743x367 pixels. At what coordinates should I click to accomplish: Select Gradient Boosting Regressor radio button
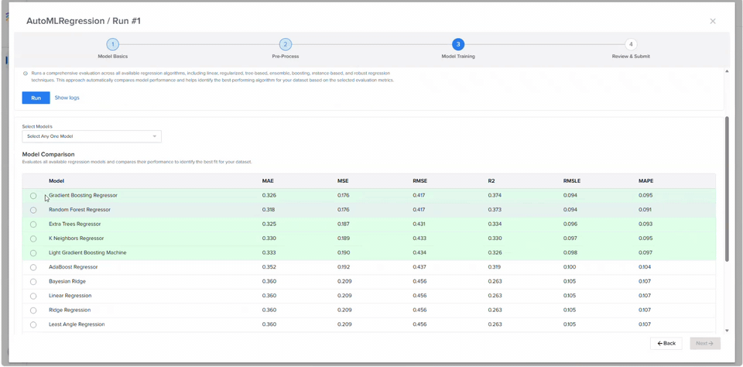coord(33,196)
